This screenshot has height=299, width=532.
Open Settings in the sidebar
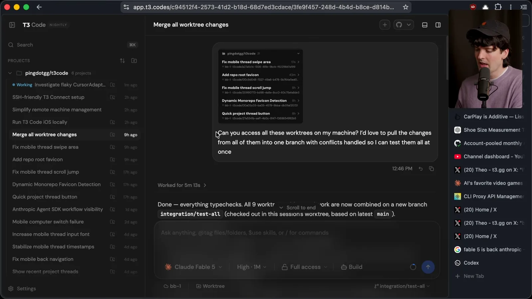[22, 289]
